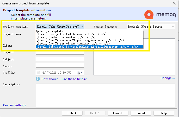Image resolution: width=179 pixels, height=117 pixels.
Task: Open the Project template dropdown
Action: point(60,27)
